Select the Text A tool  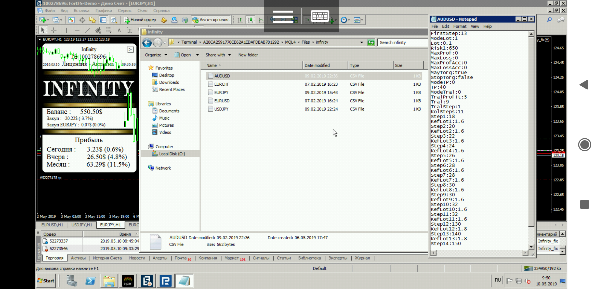tap(119, 30)
